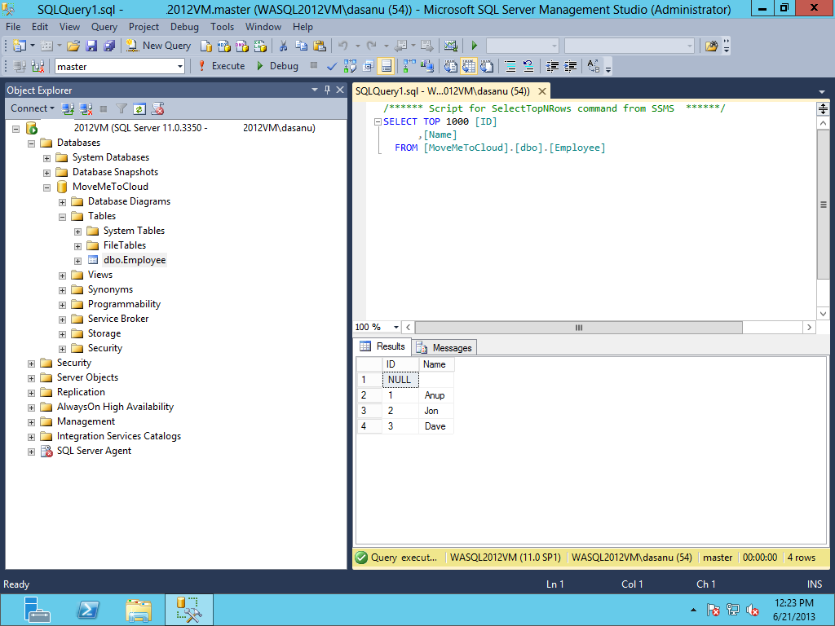The image size is (835, 626).
Task: Expand the Views folder node
Action: 63,276
